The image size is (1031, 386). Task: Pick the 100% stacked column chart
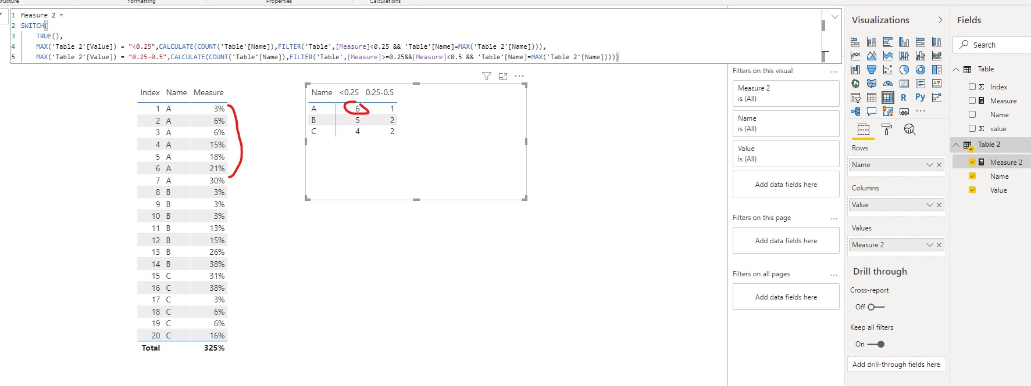(x=936, y=42)
